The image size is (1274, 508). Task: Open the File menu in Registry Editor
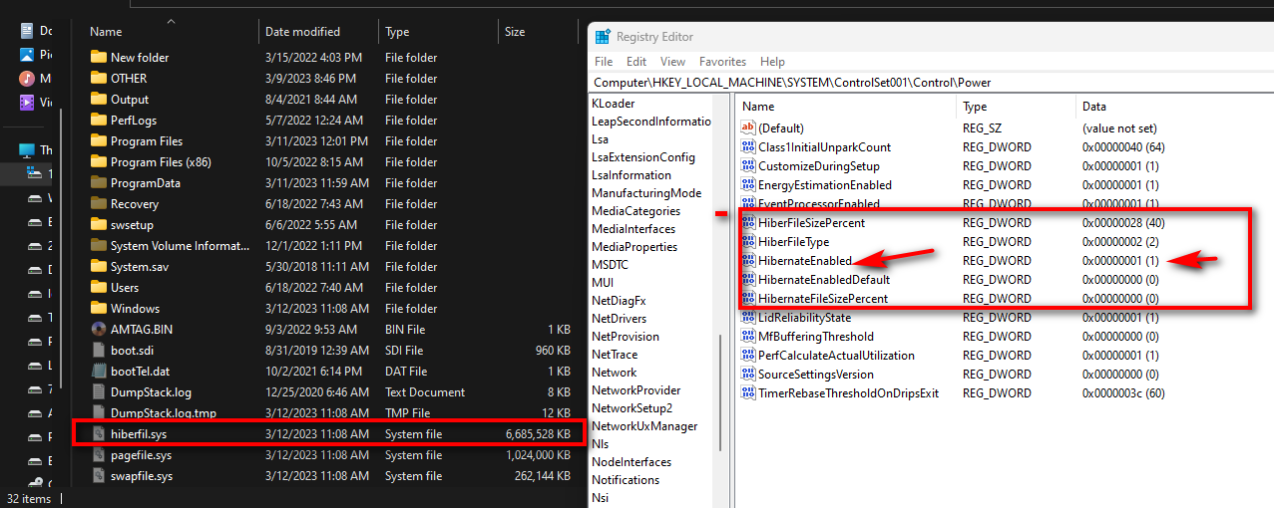[605, 62]
